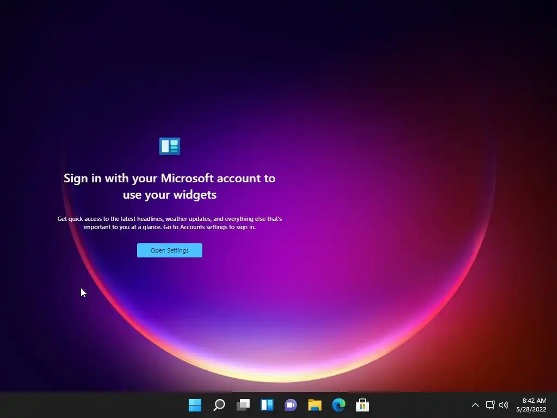Open taskbar Search magnifier

click(219, 405)
